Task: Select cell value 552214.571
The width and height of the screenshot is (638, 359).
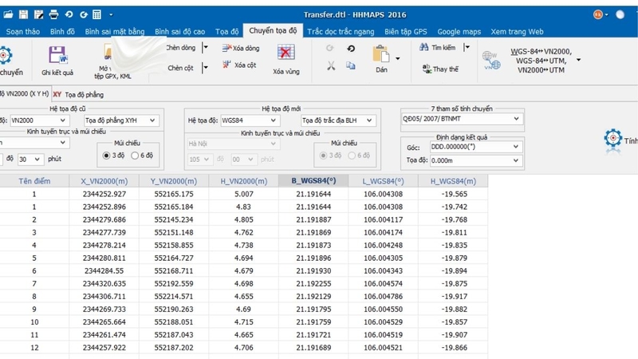Action: pyautogui.click(x=174, y=296)
